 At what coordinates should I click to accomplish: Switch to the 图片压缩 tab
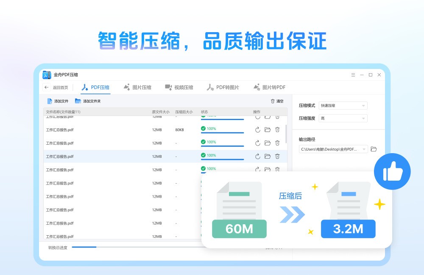(x=139, y=87)
